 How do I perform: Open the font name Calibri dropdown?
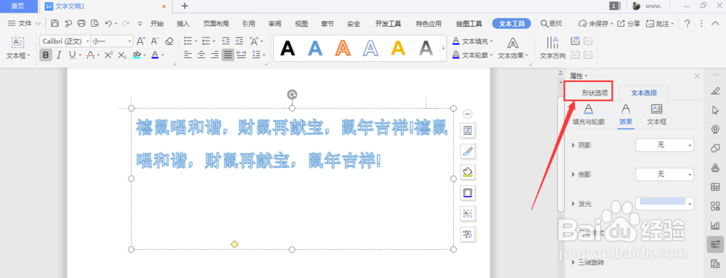click(x=88, y=41)
